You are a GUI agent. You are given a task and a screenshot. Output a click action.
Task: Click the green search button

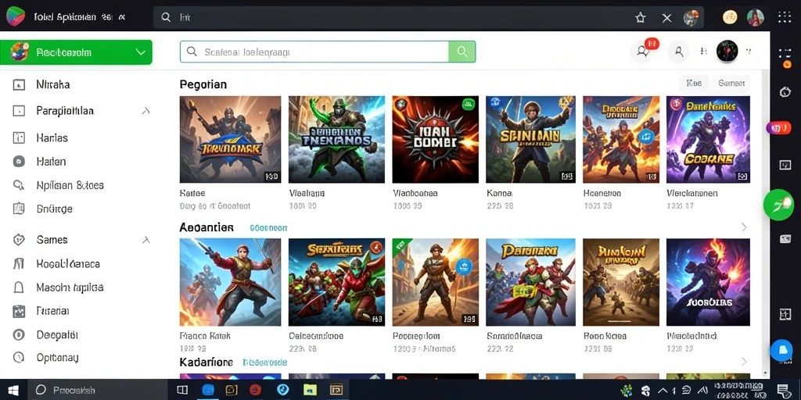coord(462,52)
